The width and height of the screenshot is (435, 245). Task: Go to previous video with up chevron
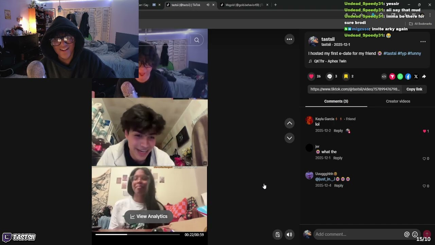pos(290,123)
